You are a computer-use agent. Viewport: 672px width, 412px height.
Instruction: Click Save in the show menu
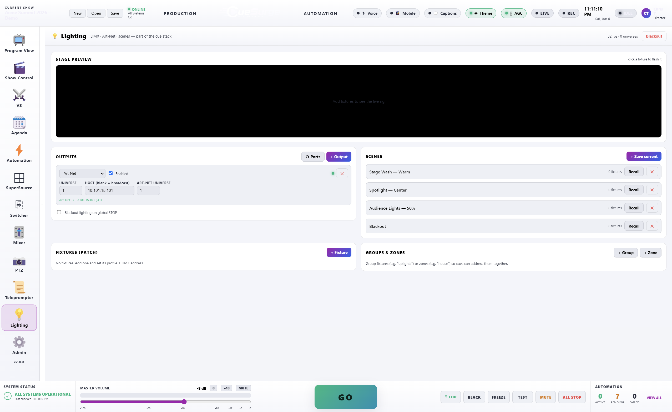[x=115, y=13]
